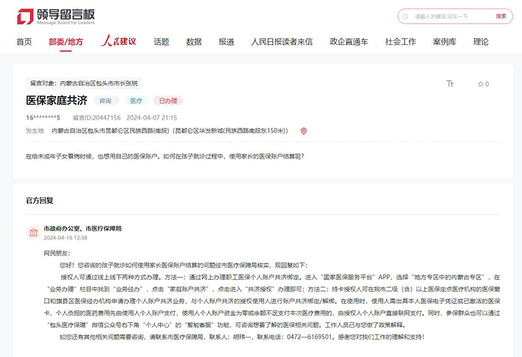Click the reply timestamp 2024-04-16 12:38
Viewport: 522px width, 357px height.
point(65,238)
